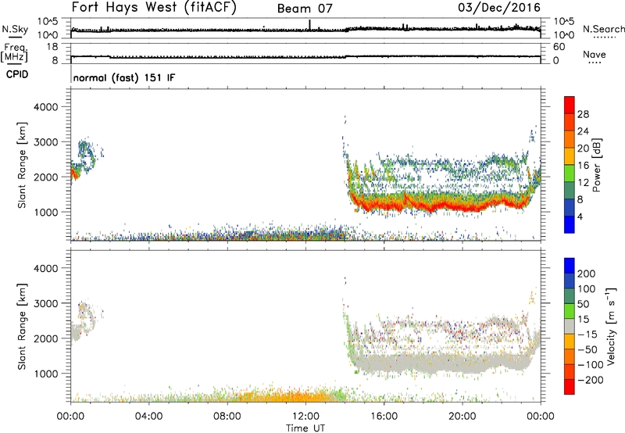Click the 'Time UT' axis title
625x433 pixels.
tap(305, 428)
